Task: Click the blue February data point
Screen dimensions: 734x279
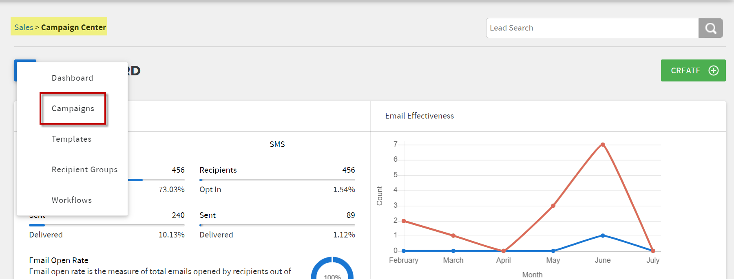Action: click(x=404, y=251)
